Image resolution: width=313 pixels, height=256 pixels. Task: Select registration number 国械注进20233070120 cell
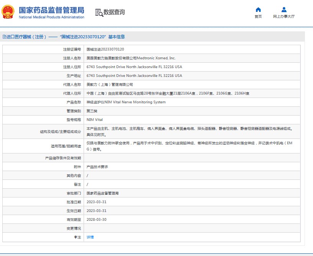[x=105, y=49]
